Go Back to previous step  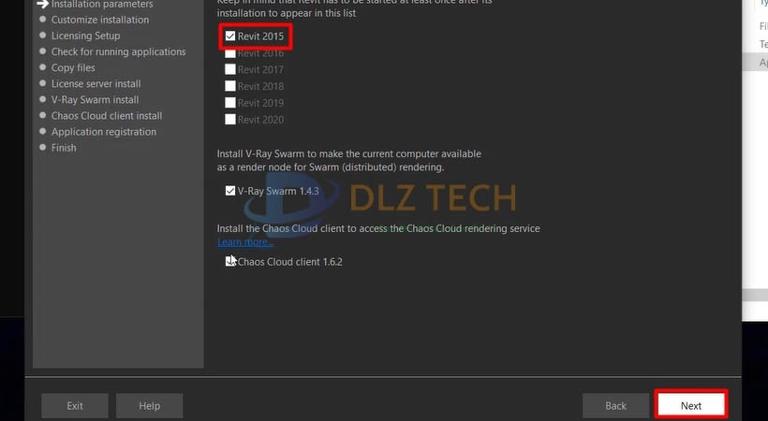click(615, 405)
